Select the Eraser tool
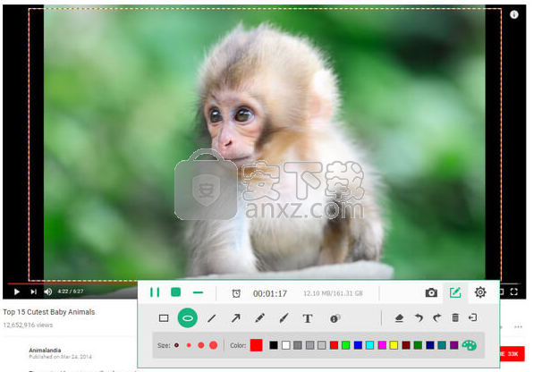Image resolution: width=542 pixels, height=372 pixels. (x=399, y=317)
